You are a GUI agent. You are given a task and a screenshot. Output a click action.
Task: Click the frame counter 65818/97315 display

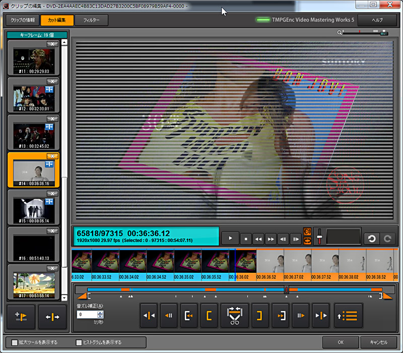100,233
